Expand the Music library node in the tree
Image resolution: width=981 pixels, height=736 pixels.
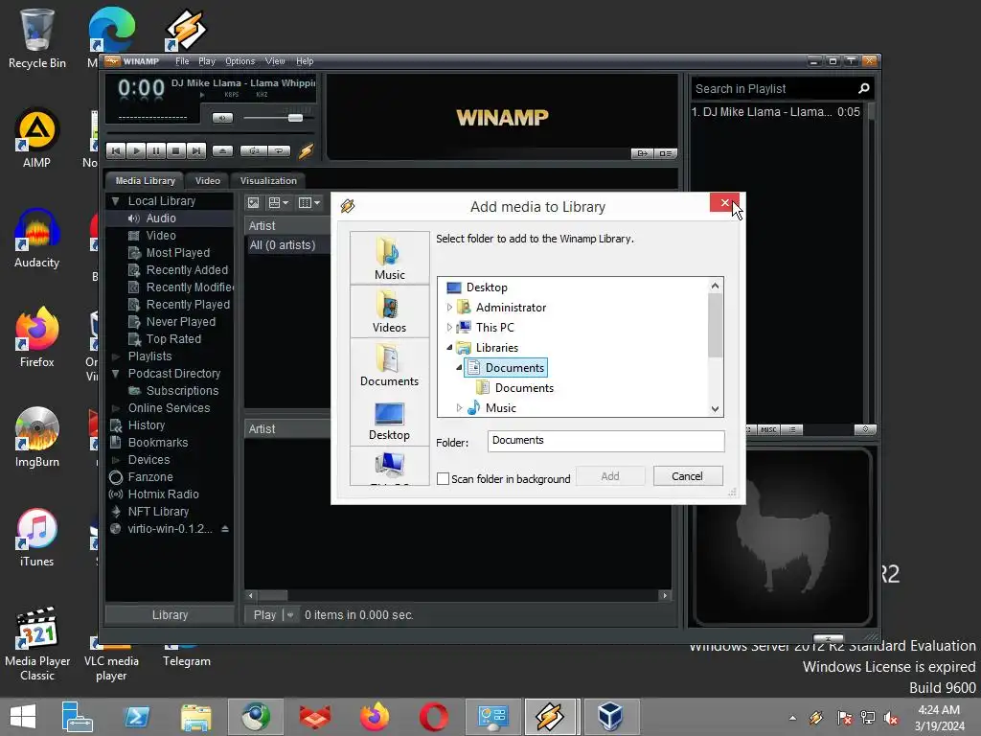pos(459,408)
